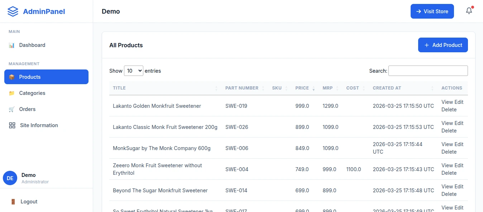The height and width of the screenshot is (212, 483).
Task: Click Edit for Lakanto Golden Monkfruit Sweetener
Action: coord(459,102)
